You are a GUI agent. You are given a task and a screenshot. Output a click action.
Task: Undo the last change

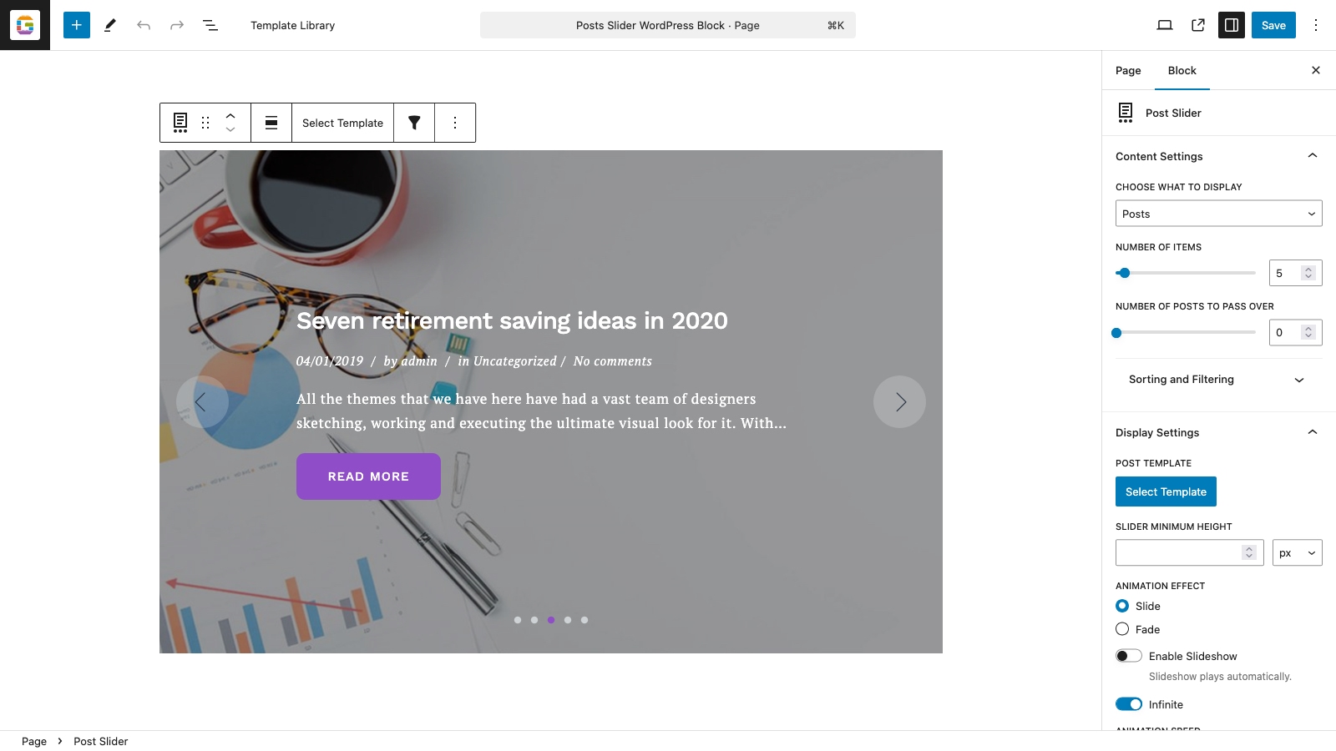144,25
